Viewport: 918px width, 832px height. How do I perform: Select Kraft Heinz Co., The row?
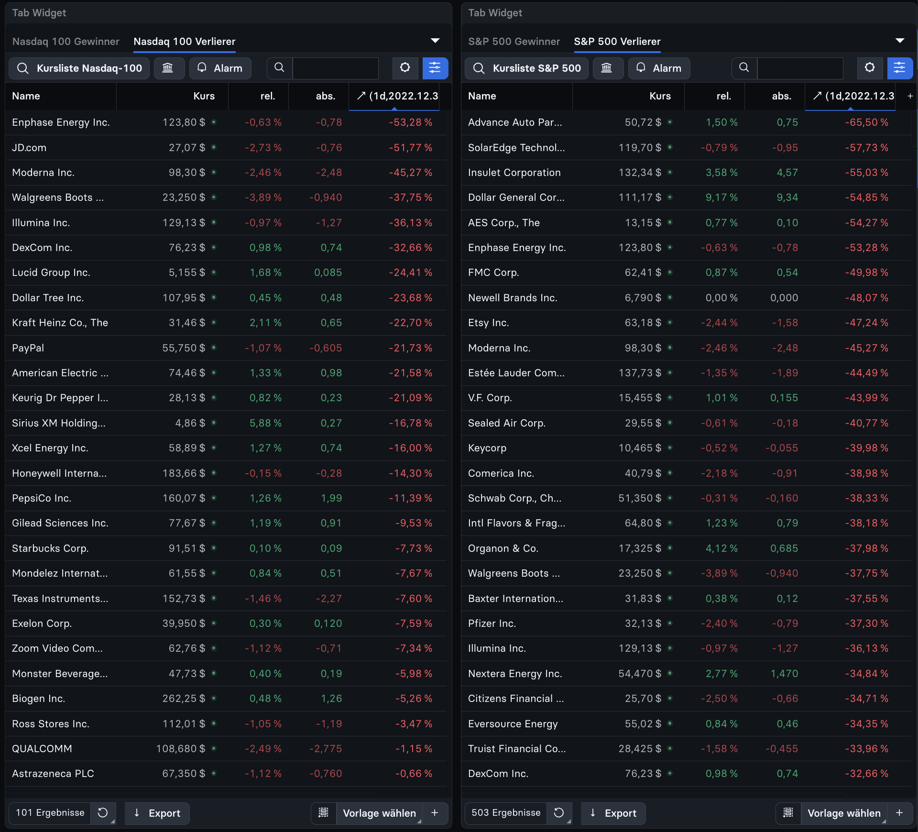pos(226,323)
